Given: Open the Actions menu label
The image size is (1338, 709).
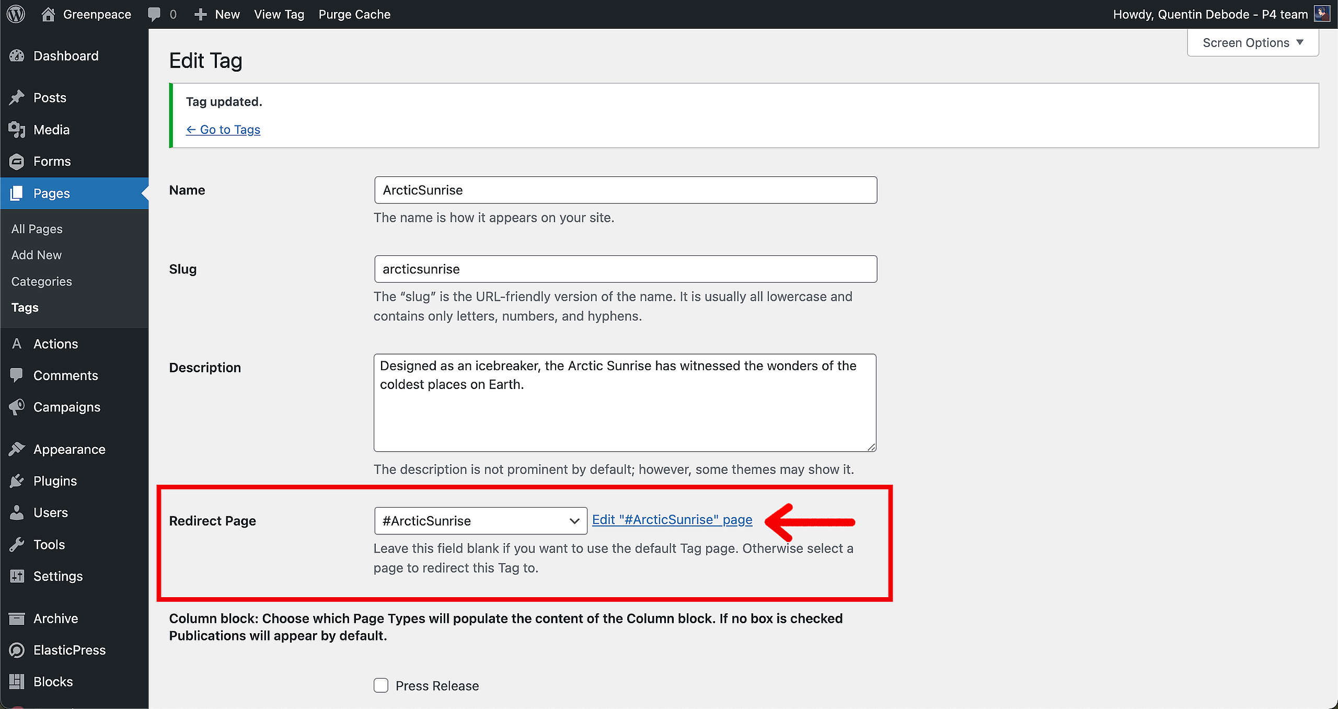Looking at the screenshot, I should point(56,344).
